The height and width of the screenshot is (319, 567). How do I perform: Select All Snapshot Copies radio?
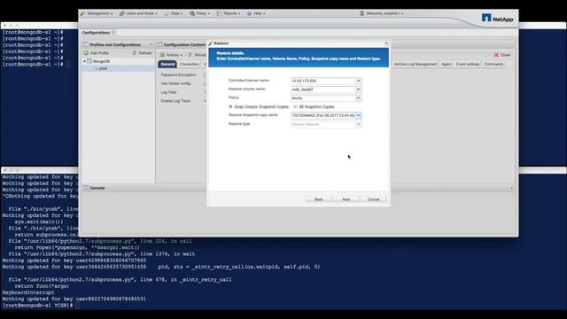click(295, 106)
